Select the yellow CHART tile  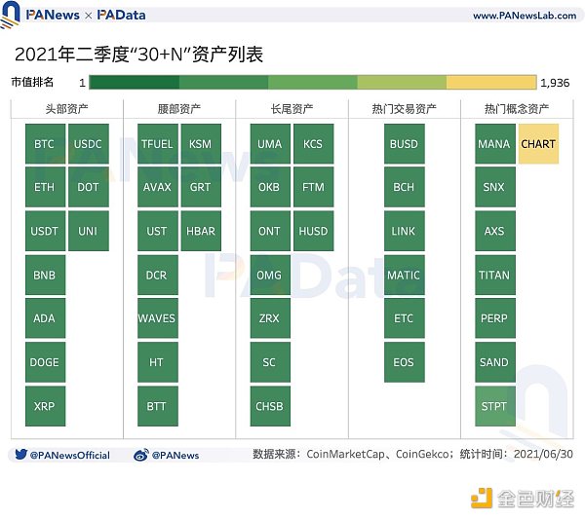(x=538, y=144)
